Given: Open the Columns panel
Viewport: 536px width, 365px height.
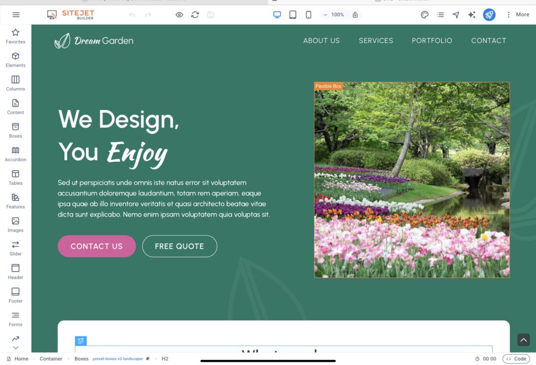Looking at the screenshot, I should click(x=15, y=83).
